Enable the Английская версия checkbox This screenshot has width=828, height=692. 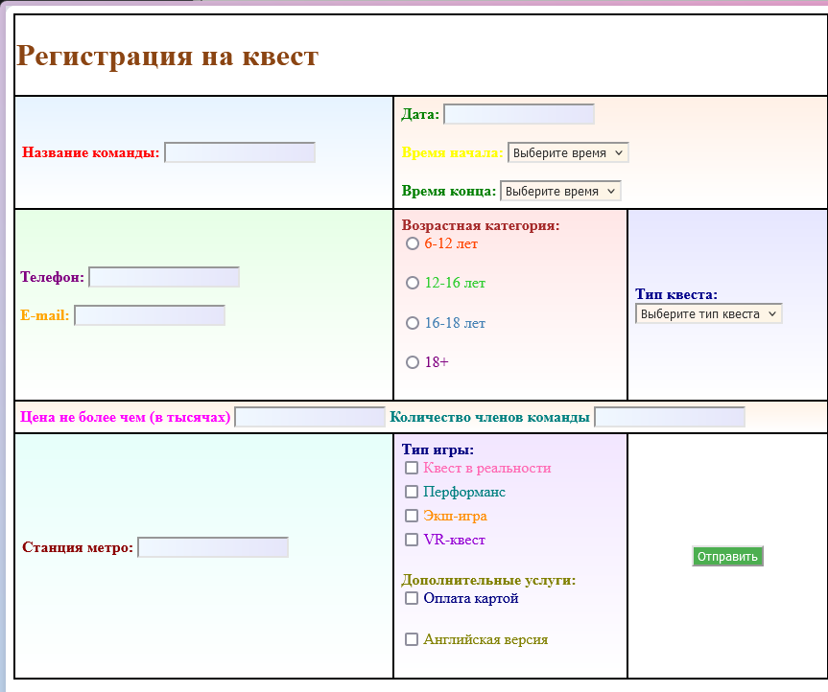coord(412,639)
